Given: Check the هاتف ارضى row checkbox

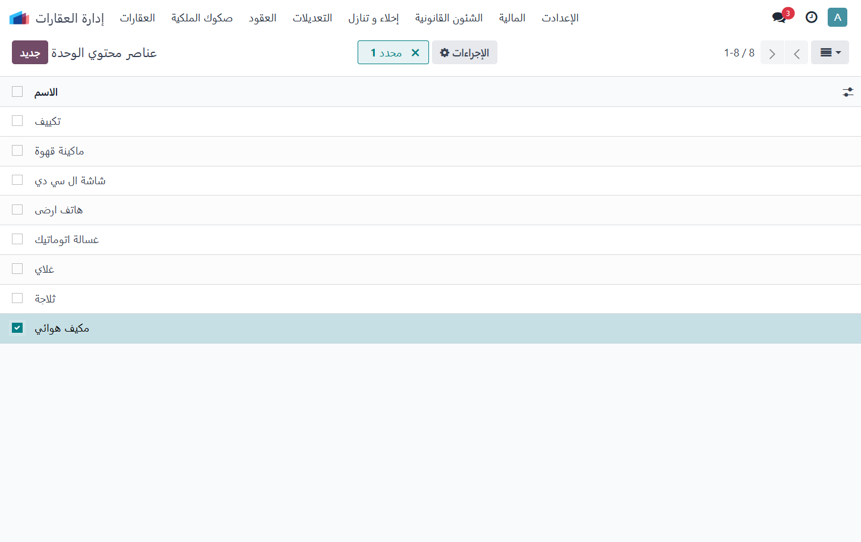Looking at the screenshot, I should pos(17,209).
